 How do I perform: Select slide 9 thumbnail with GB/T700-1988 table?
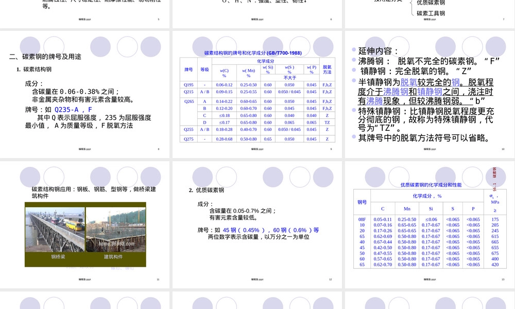257,94
